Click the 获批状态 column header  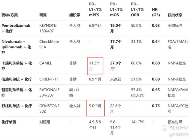point(175,15)
